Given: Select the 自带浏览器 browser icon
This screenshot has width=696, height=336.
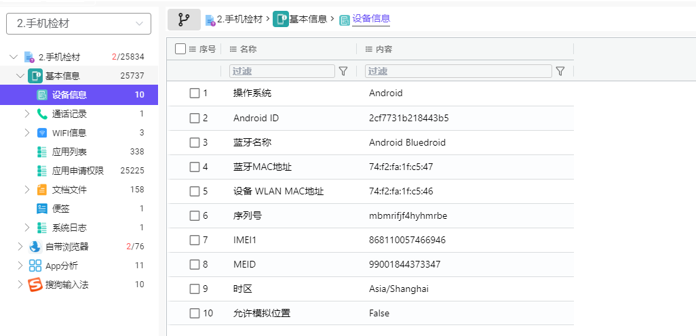Looking at the screenshot, I should (x=35, y=247).
